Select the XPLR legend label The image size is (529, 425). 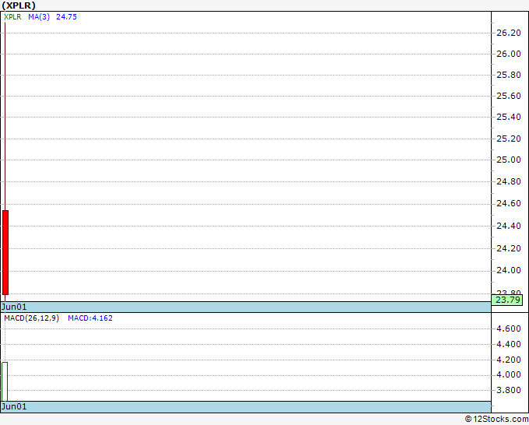pos(12,17)
